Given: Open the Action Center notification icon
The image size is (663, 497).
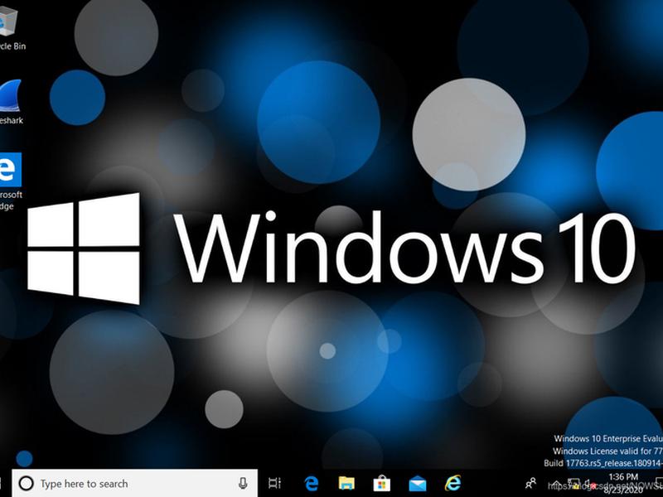Looking at the screenshot, I should click(659, 483).
